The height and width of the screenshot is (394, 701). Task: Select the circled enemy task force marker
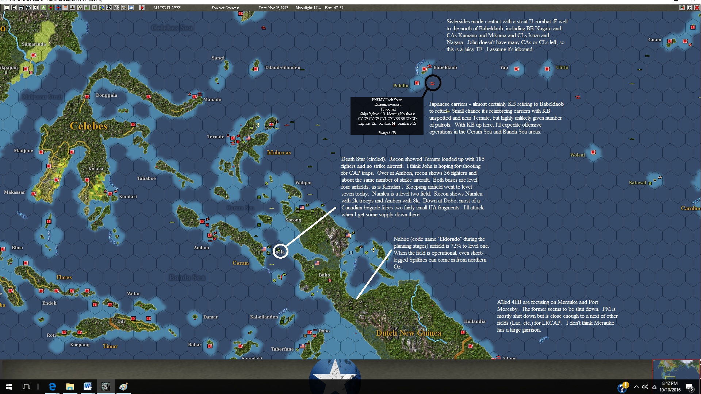[x=432, y=83]
